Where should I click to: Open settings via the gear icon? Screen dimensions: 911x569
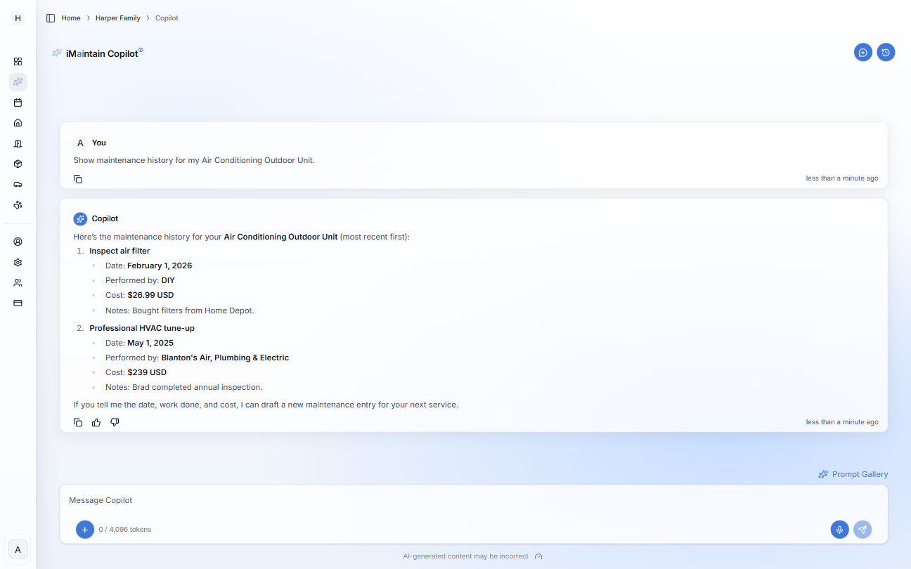pos(18,262)
